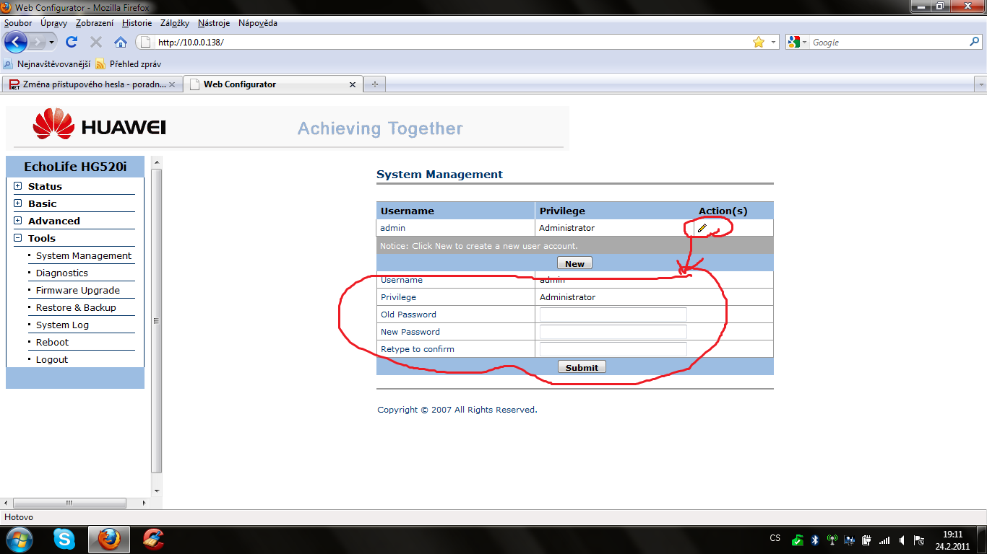Click the battery power plug tray icon
The image size is (987, 554).
coord(866,540)
